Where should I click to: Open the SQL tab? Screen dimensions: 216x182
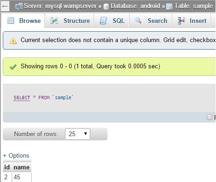111,21
